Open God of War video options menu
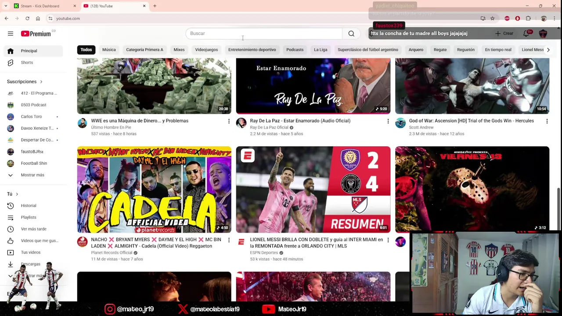Viewport: 562px width, 316px height. pos(547,121)
